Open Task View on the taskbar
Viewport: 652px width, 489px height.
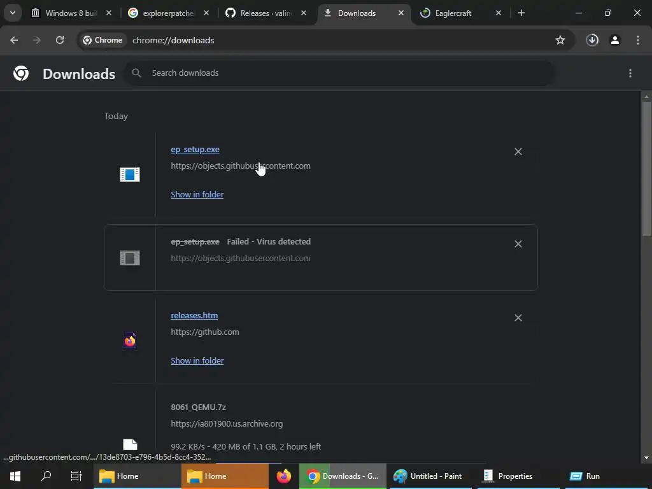(76, 476)
